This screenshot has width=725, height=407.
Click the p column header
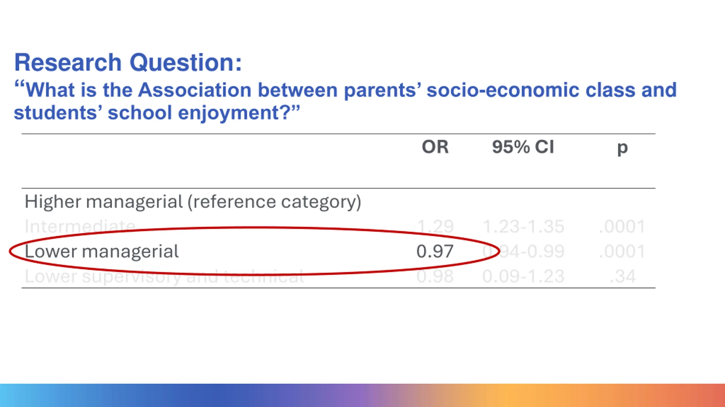(622, 148)
